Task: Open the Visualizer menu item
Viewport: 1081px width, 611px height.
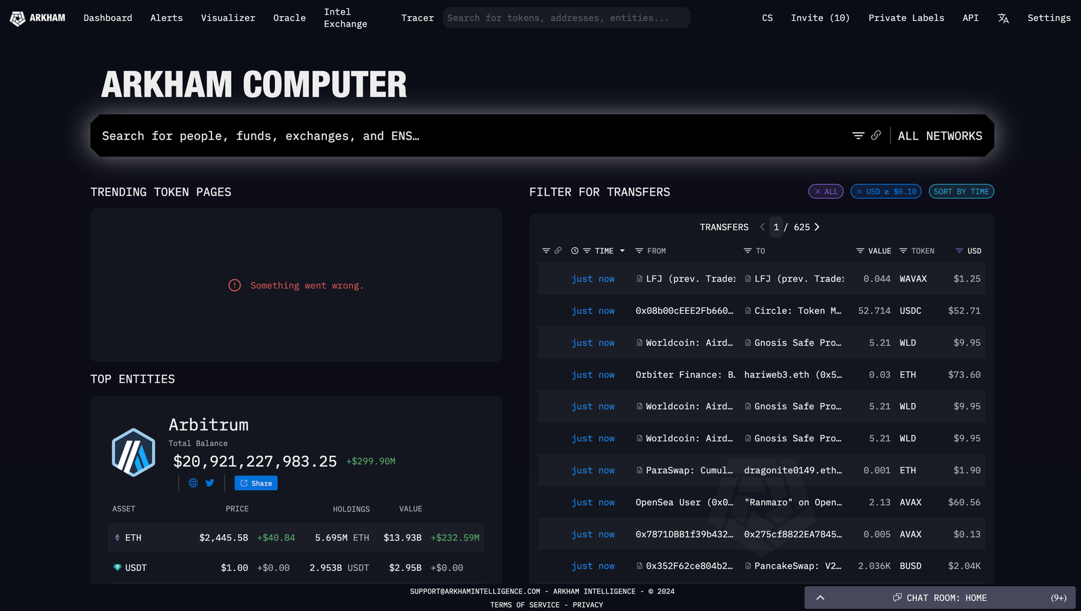Action: click(228, 18)
